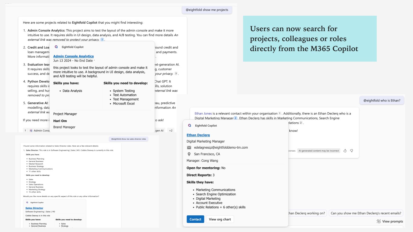The image size is (413, 232).
Task: Expand the +2 more references chip
Action: [171, 130]
